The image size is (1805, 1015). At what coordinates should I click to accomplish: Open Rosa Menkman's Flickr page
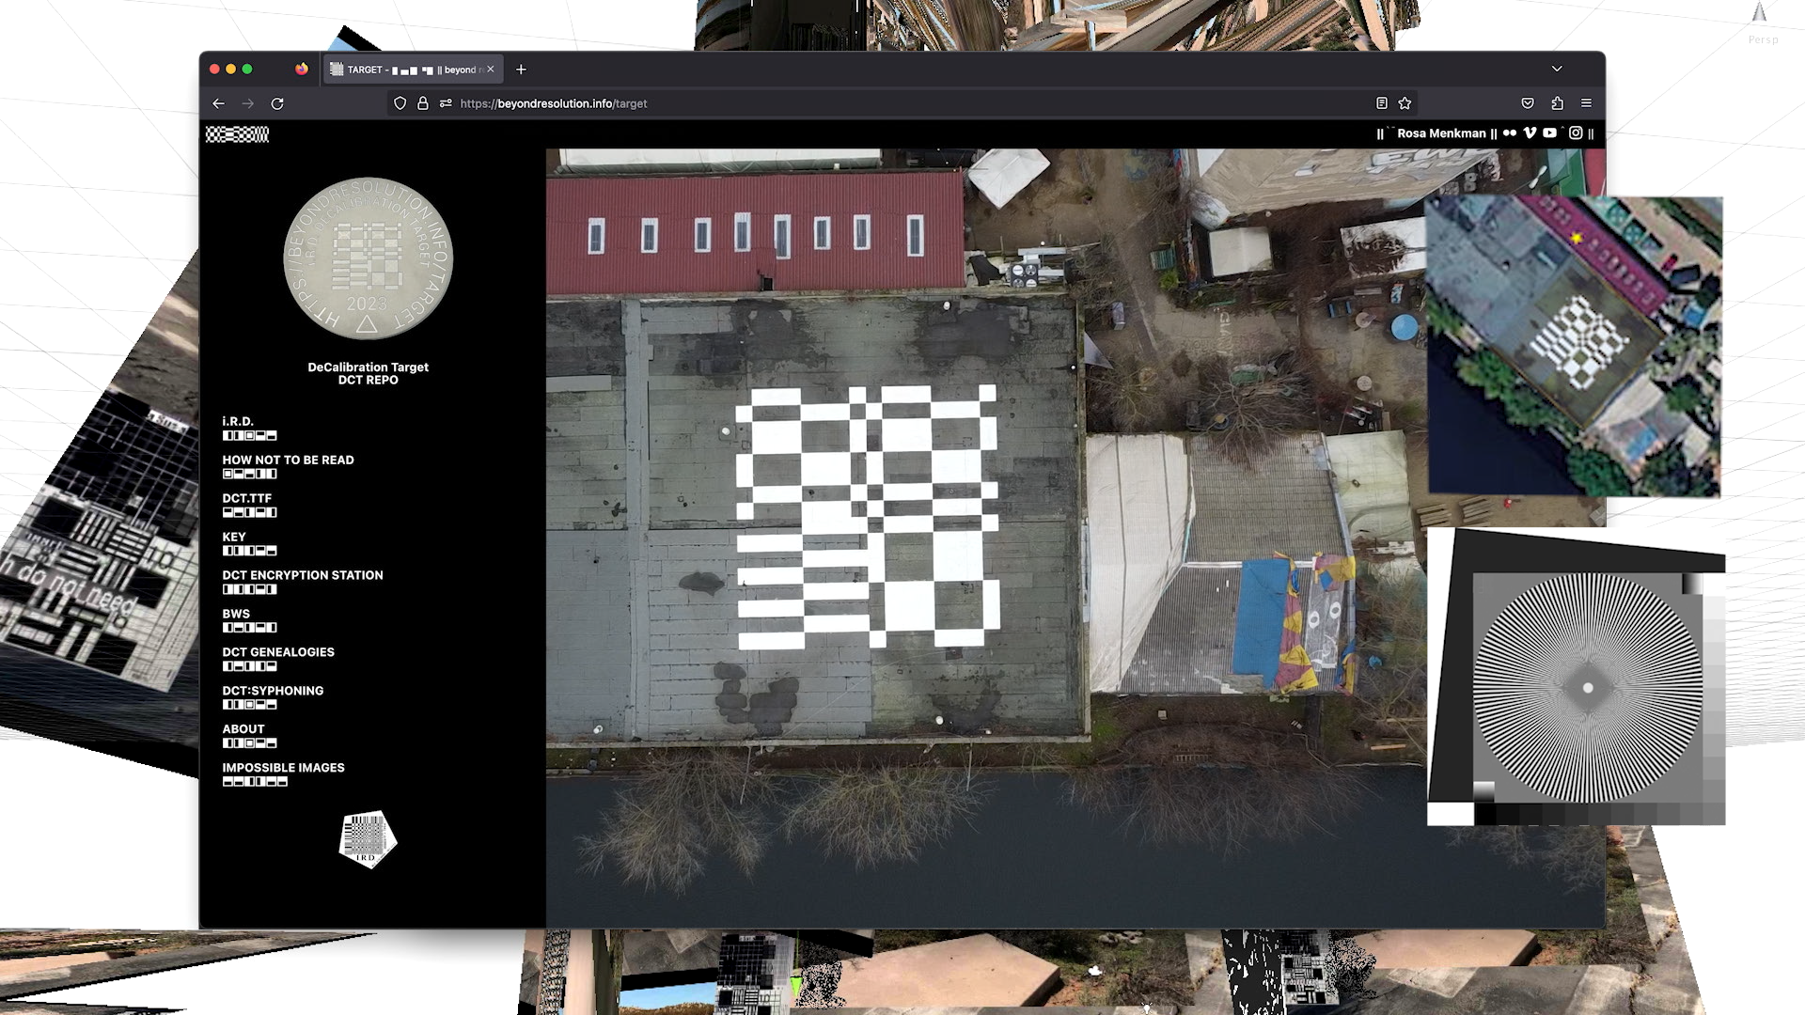(1510, 133)
